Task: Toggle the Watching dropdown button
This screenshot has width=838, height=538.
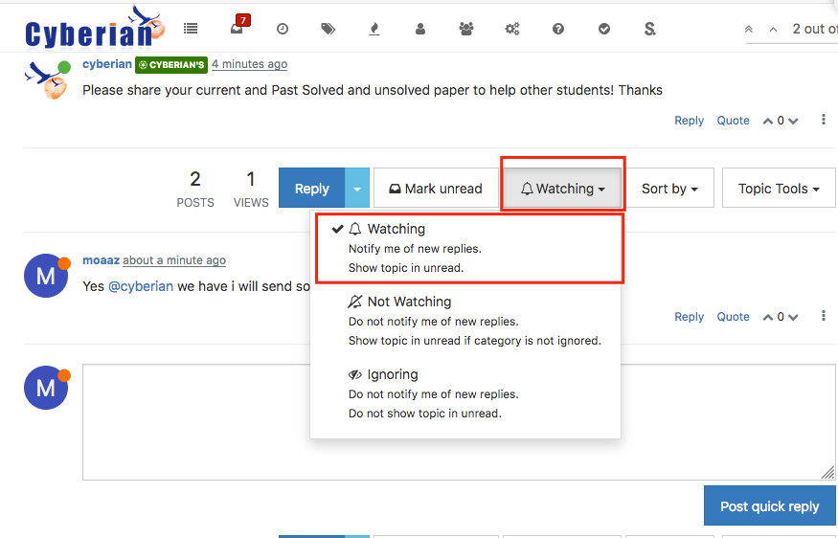Action: pos(563,189)
